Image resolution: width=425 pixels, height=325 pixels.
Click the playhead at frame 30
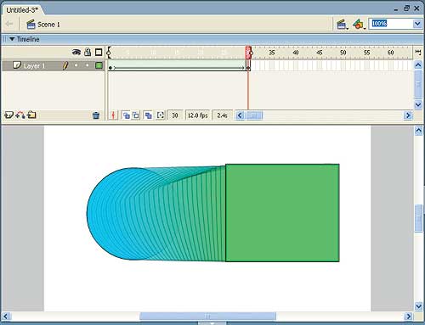pos(248,53)
